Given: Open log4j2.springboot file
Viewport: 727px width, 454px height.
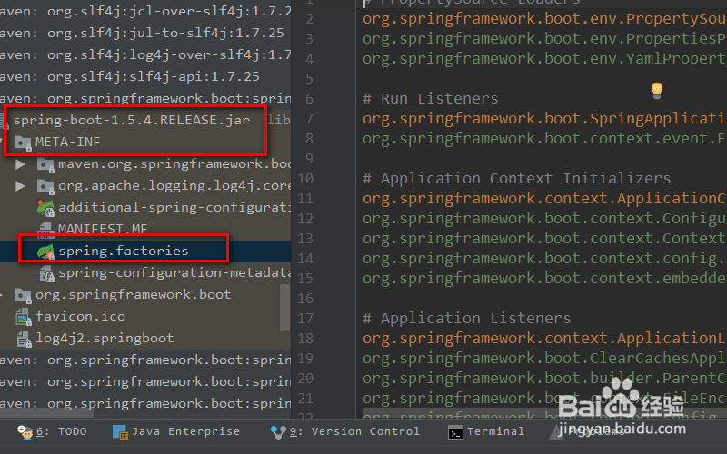Looking at the screenshot, I should pos(105,338).
